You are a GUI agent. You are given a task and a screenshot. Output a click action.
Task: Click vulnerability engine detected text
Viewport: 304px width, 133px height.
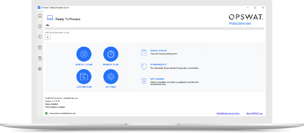174,68
